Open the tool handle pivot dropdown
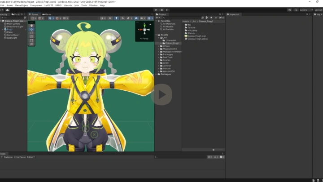This screenshot has width=323, height=182. [x=33, y=18]
